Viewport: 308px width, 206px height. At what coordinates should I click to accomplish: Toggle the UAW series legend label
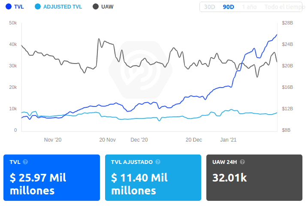[108, 7]
